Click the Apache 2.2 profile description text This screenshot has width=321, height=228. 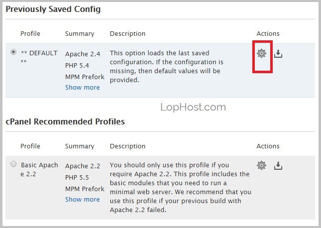(x=180, y=187)
